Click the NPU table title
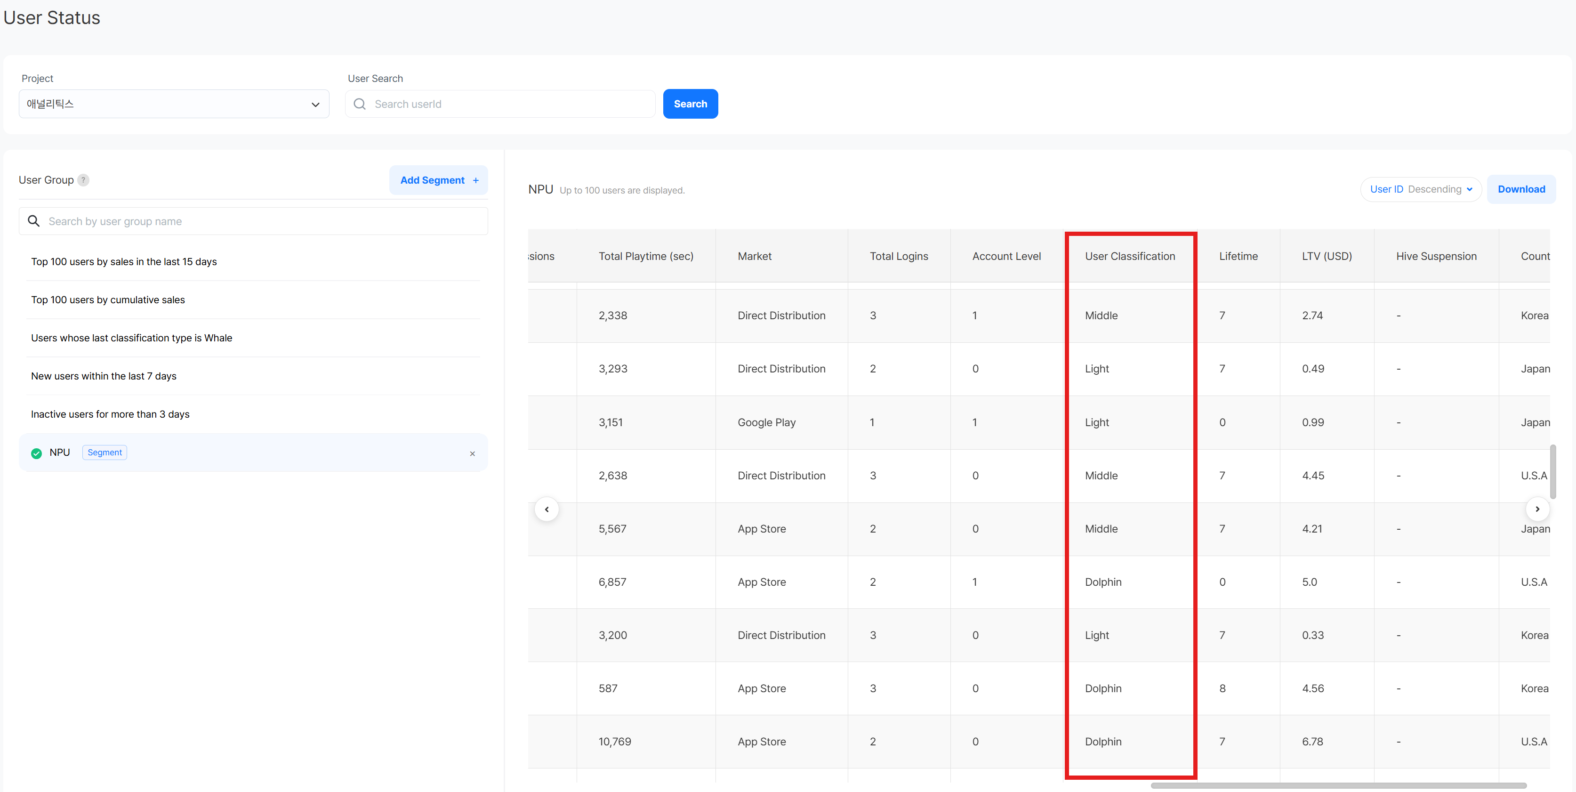The width and height of the screenshot is (1576, 792). tap(540, 190)
